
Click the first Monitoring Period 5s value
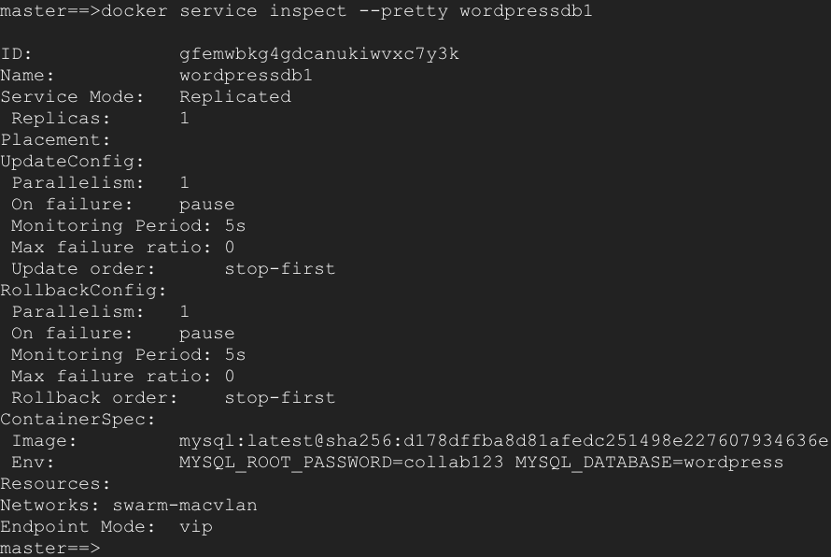pyautogui.click(x=235, y=226)
